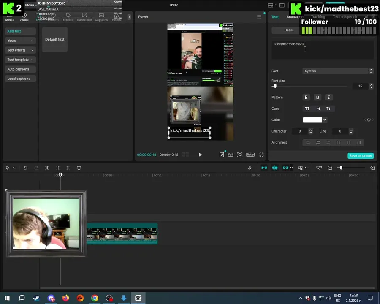Delete right of playhead icon

[68, 168]
